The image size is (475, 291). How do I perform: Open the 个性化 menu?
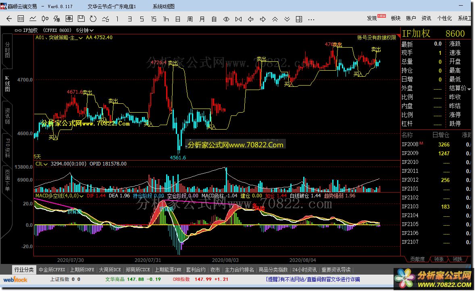click(x=444, y=18)
